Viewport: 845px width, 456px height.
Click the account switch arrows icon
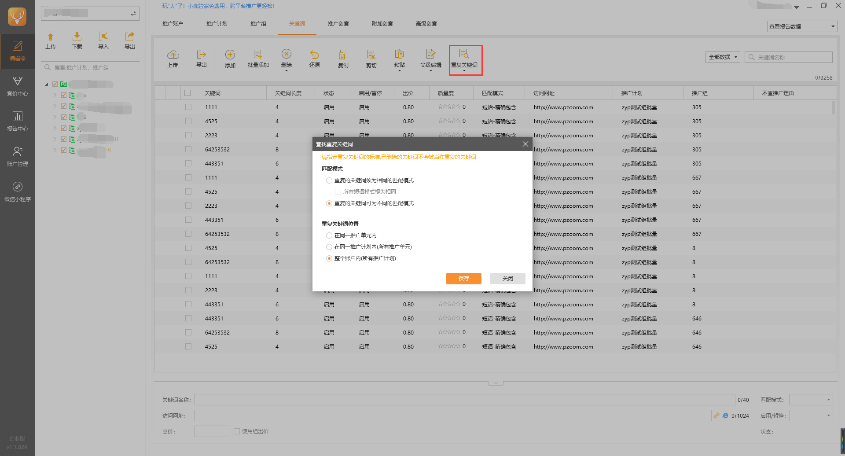click(133, 14)
